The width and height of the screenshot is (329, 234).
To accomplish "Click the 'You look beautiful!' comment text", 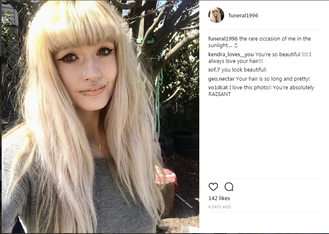I will [x=244, y=70].
